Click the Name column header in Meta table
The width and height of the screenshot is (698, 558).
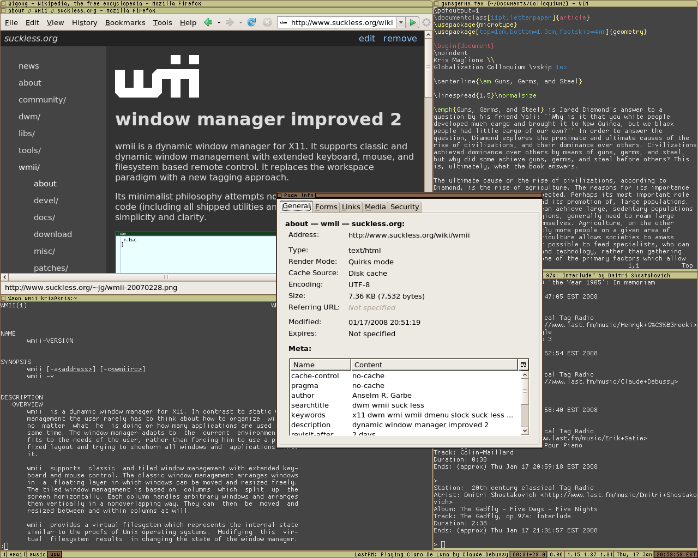[x=321, y=365]
